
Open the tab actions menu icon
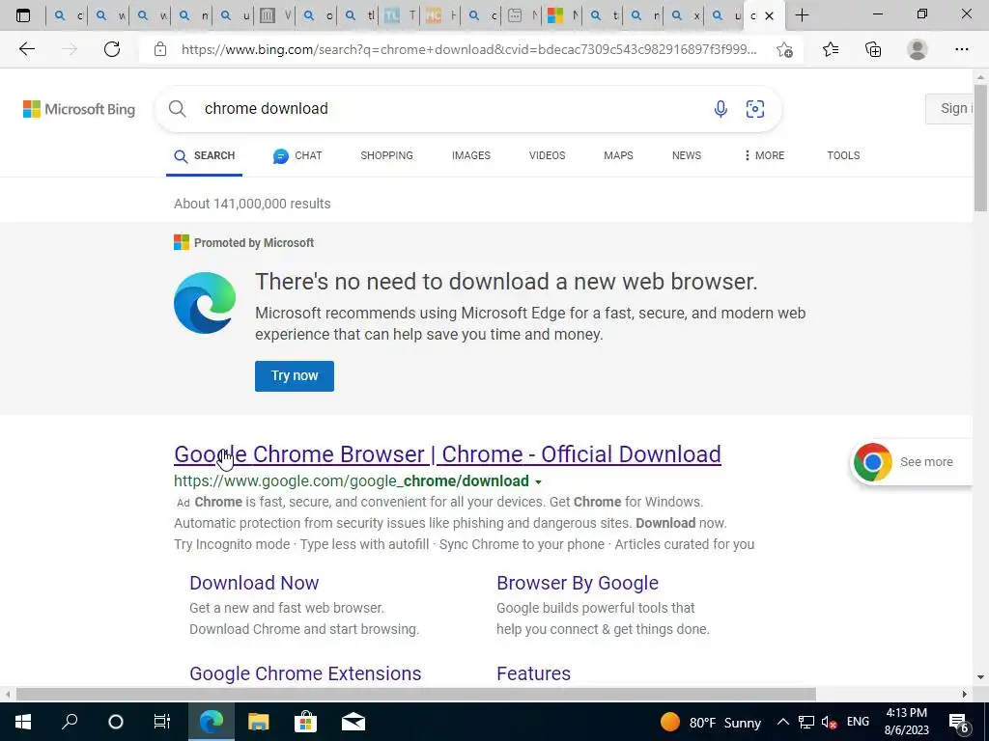23,15
